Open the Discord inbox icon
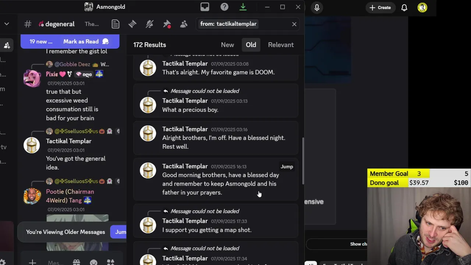The image size is (471, 265). 205,7
